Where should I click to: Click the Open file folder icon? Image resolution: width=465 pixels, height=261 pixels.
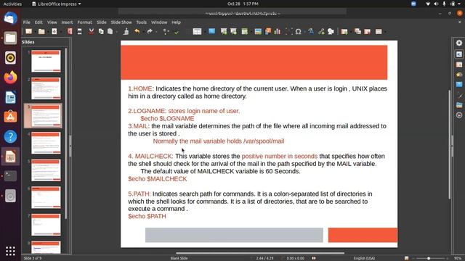[41, 31]
